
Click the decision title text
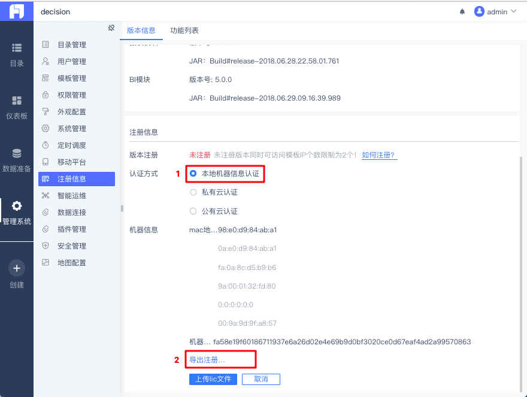click(x=56, y=12)
